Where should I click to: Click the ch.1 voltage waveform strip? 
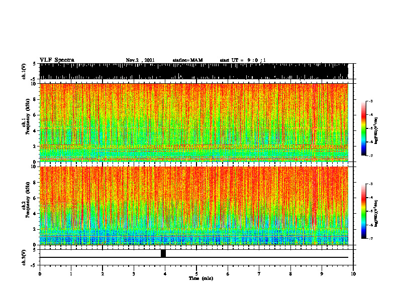click(x=193, y=71)
